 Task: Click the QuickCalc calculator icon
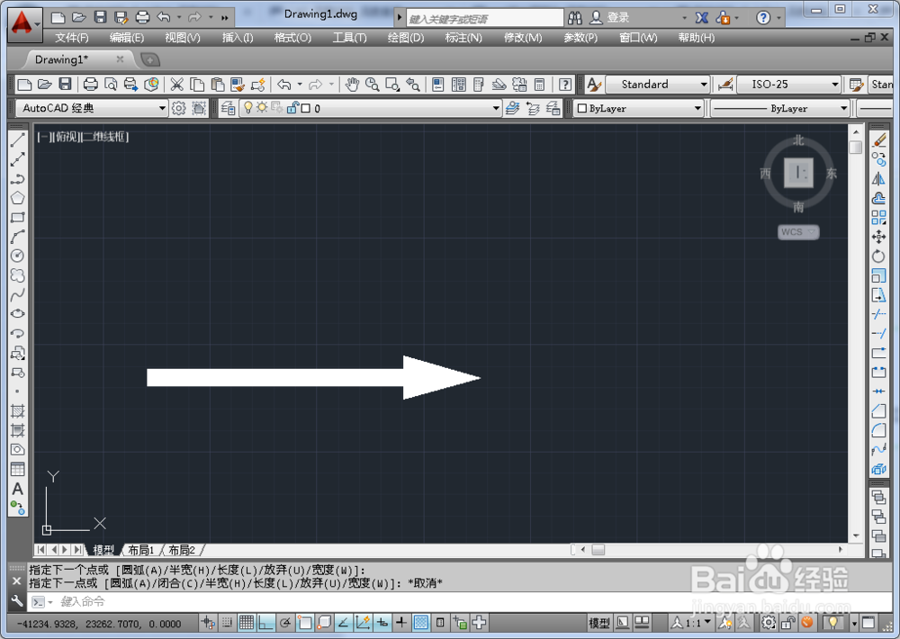pyautogui.click(x=539, y=85)
